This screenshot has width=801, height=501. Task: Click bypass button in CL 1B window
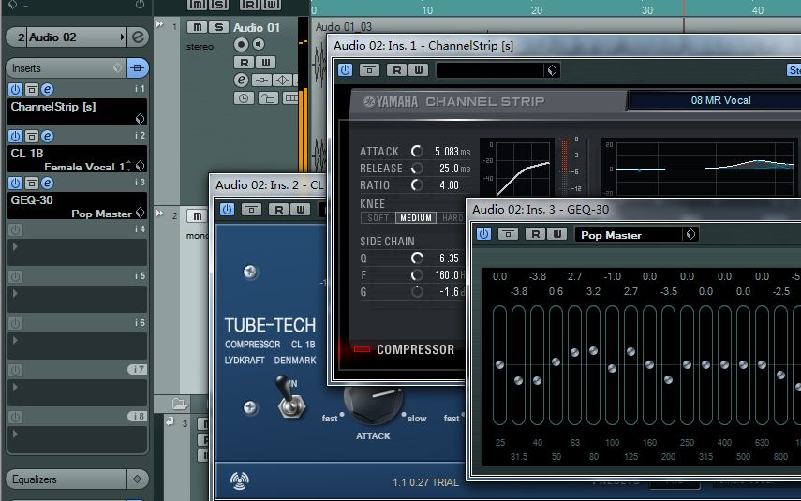click(251, 210)
